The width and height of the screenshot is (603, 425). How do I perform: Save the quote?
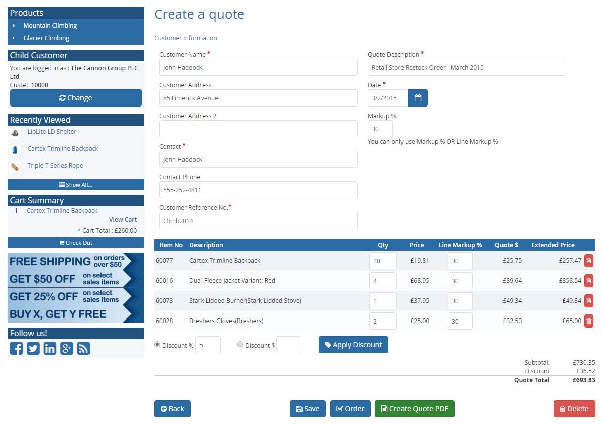point(308,409)
